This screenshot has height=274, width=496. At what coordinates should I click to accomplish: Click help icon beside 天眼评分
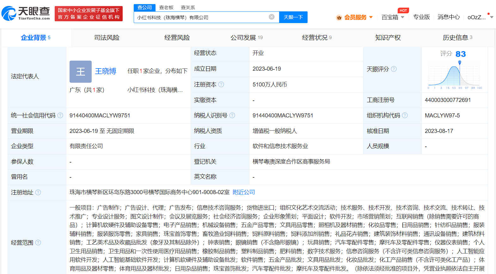[394, 69]
